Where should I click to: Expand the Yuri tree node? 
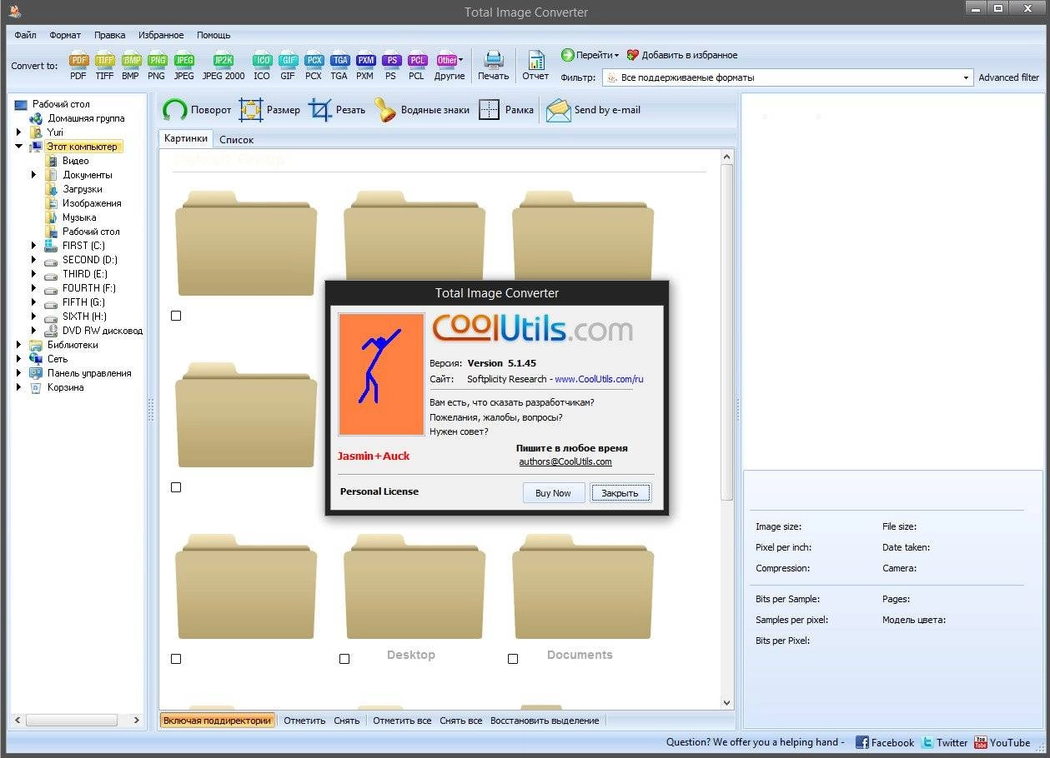tap(19, 132)
